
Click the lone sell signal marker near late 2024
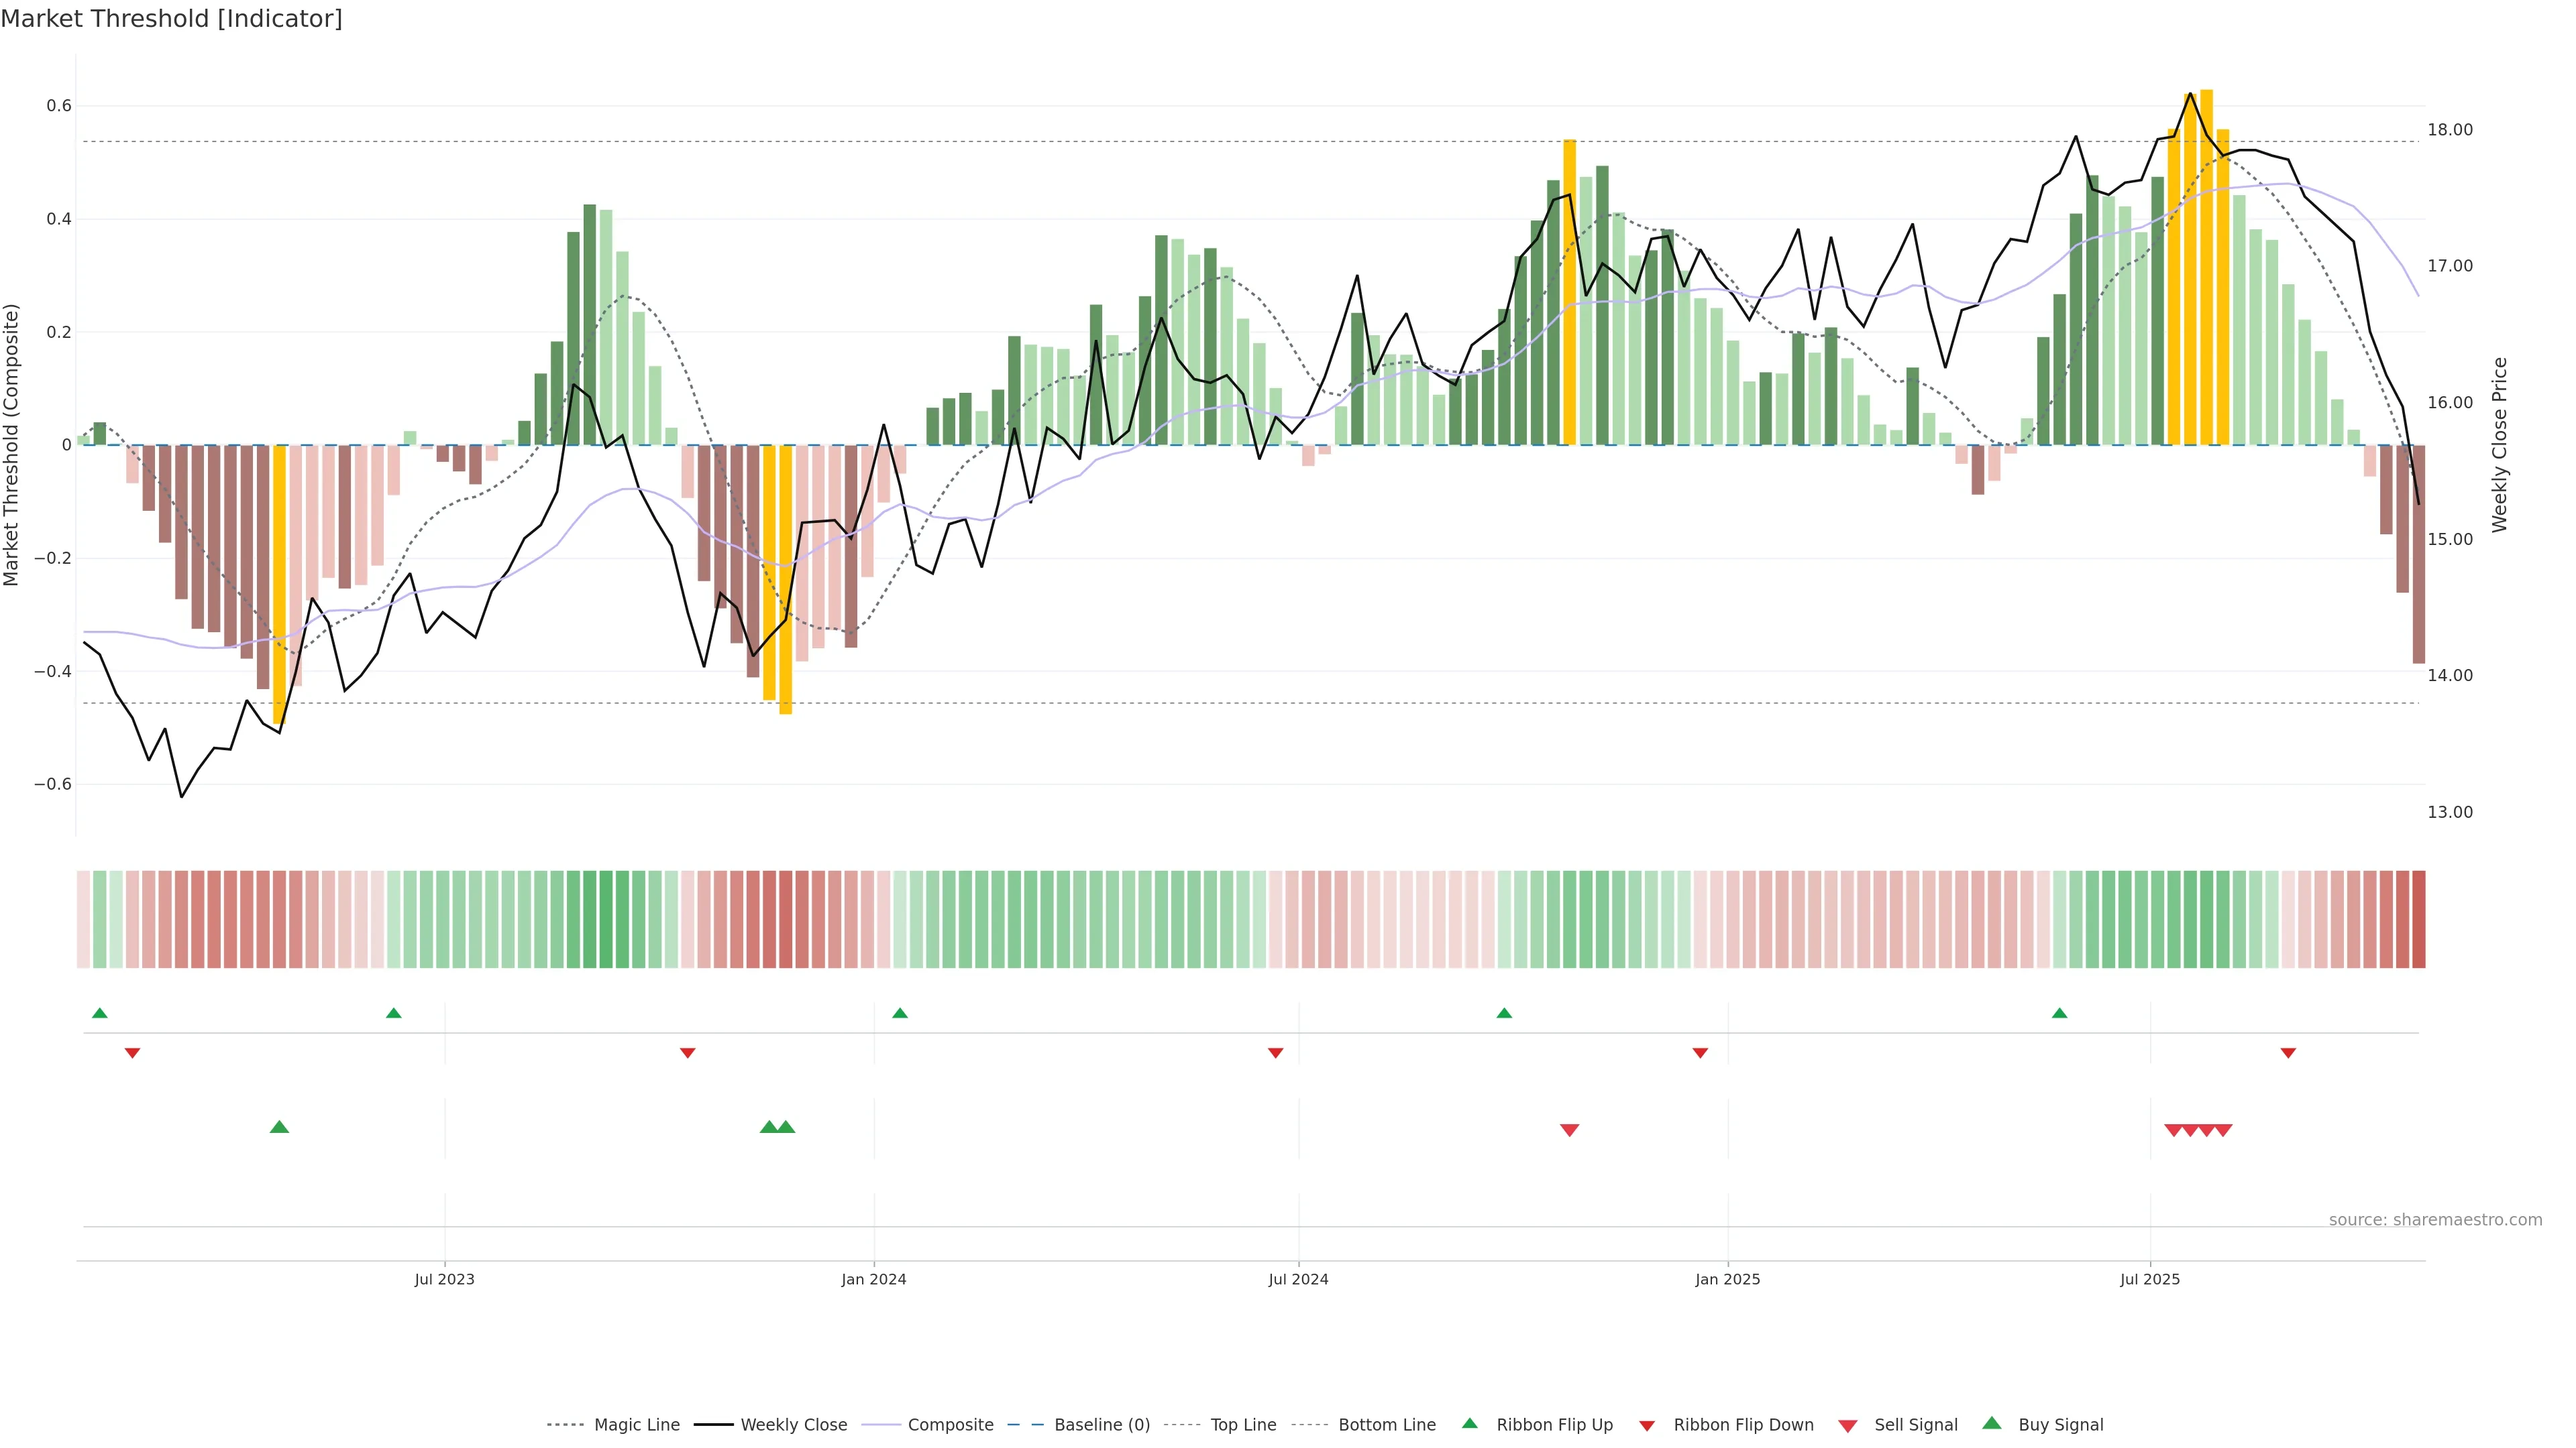click(1569, 1130)
